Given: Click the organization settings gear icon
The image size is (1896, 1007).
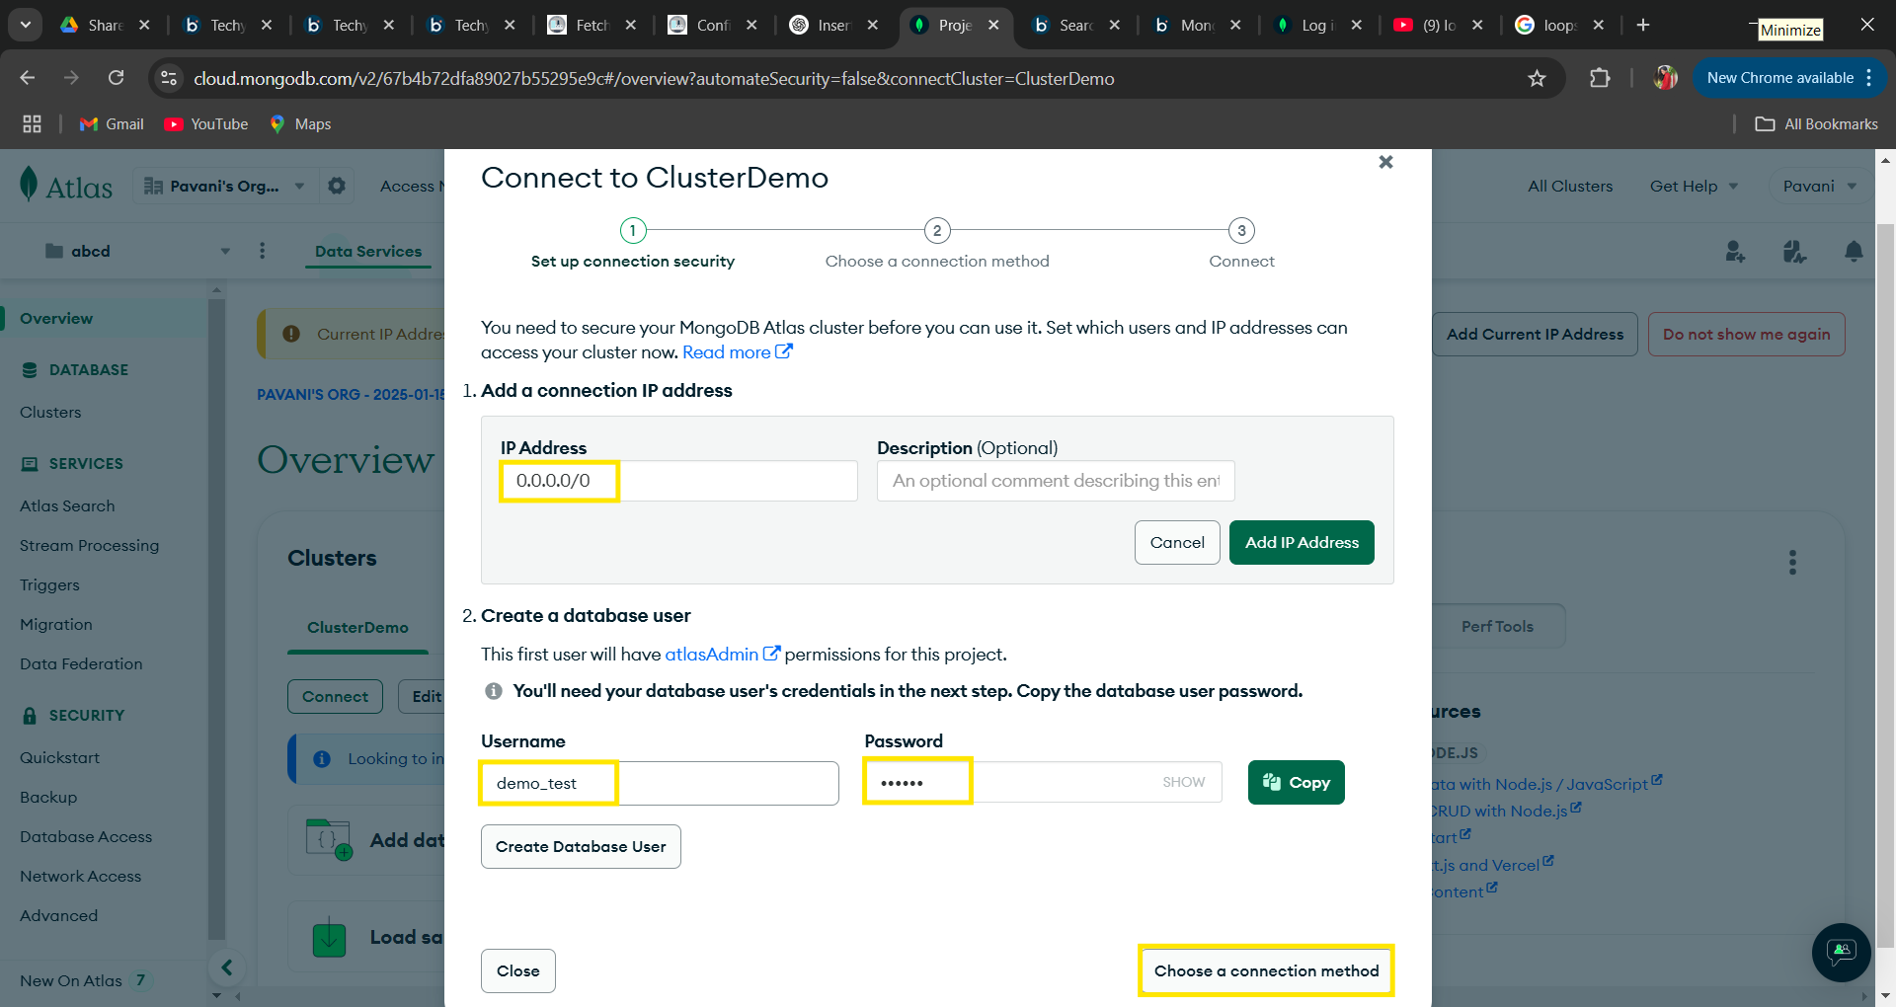Looking at the screenshot, I should (x=337, y=186).
